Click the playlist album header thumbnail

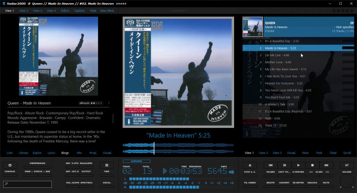[253, 27]
